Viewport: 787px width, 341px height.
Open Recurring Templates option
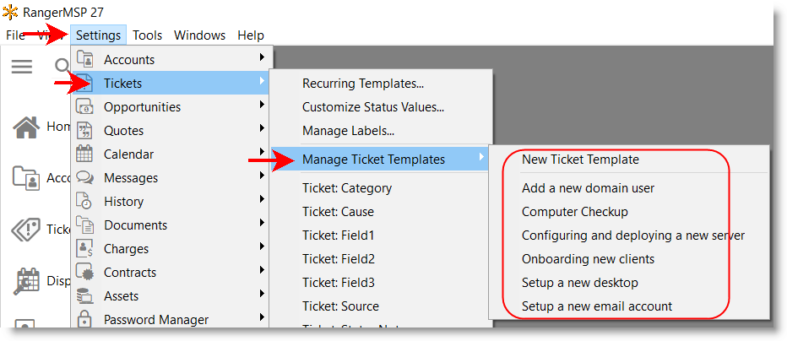(363, 84)
